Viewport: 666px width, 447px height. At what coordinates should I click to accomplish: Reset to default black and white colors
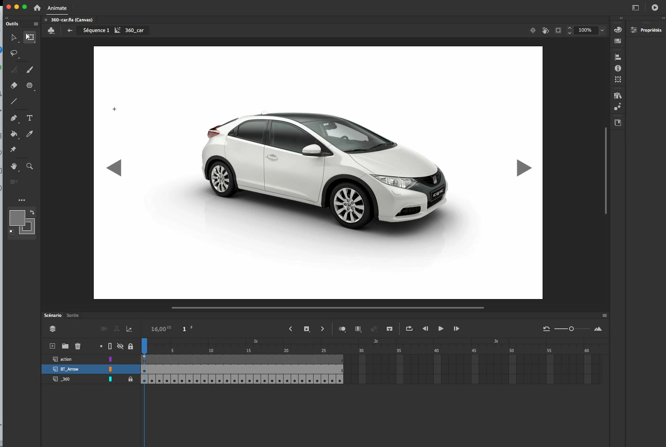[x=11, y=232]
